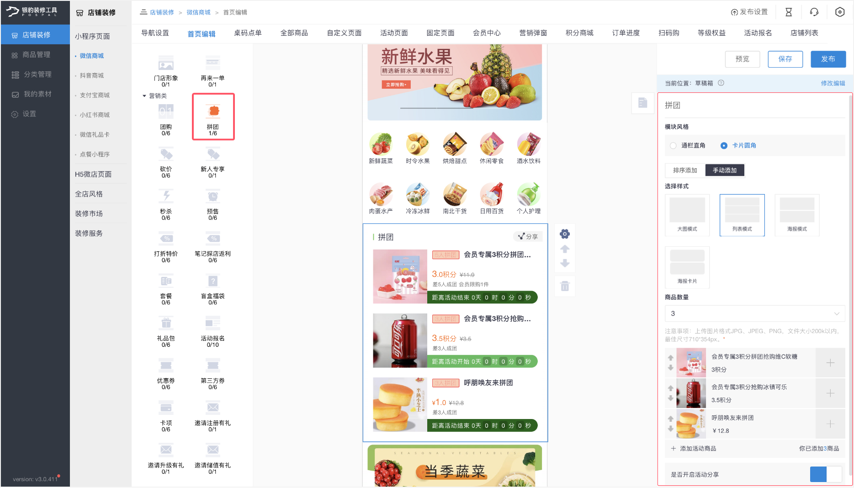Screen dimensions: 854x488
Task: Add the 优惠券 coupon component
Action: [166, 366]
